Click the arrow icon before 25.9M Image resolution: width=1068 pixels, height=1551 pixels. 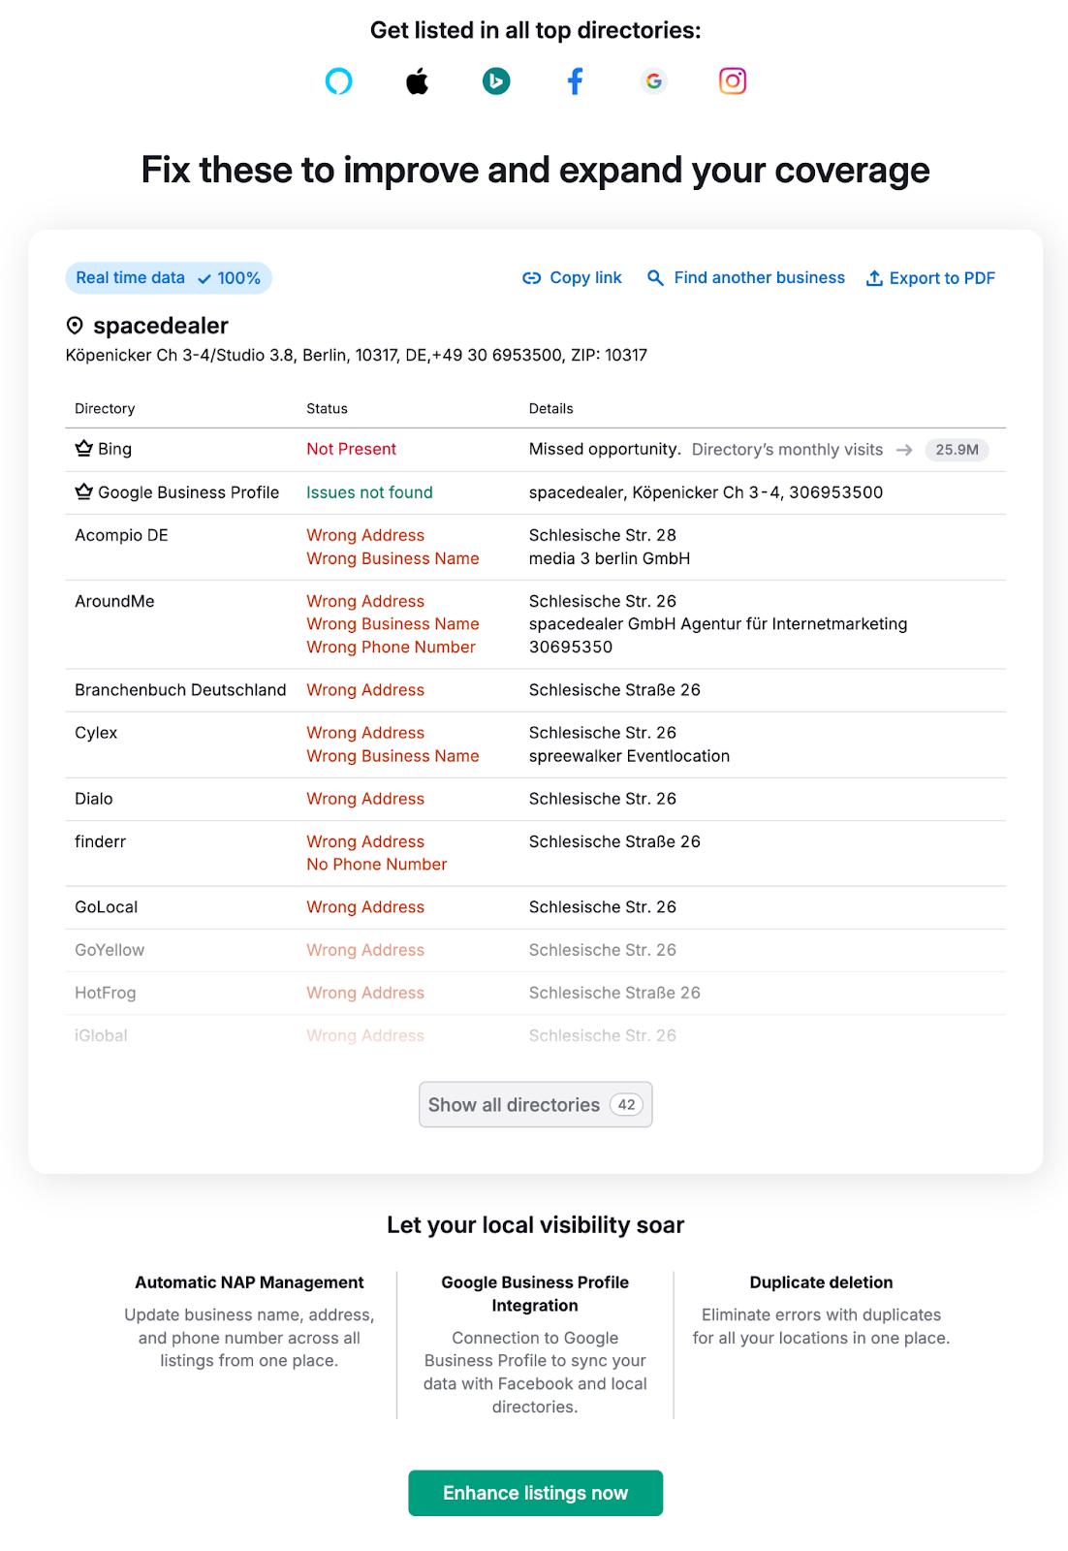(904, 450)
